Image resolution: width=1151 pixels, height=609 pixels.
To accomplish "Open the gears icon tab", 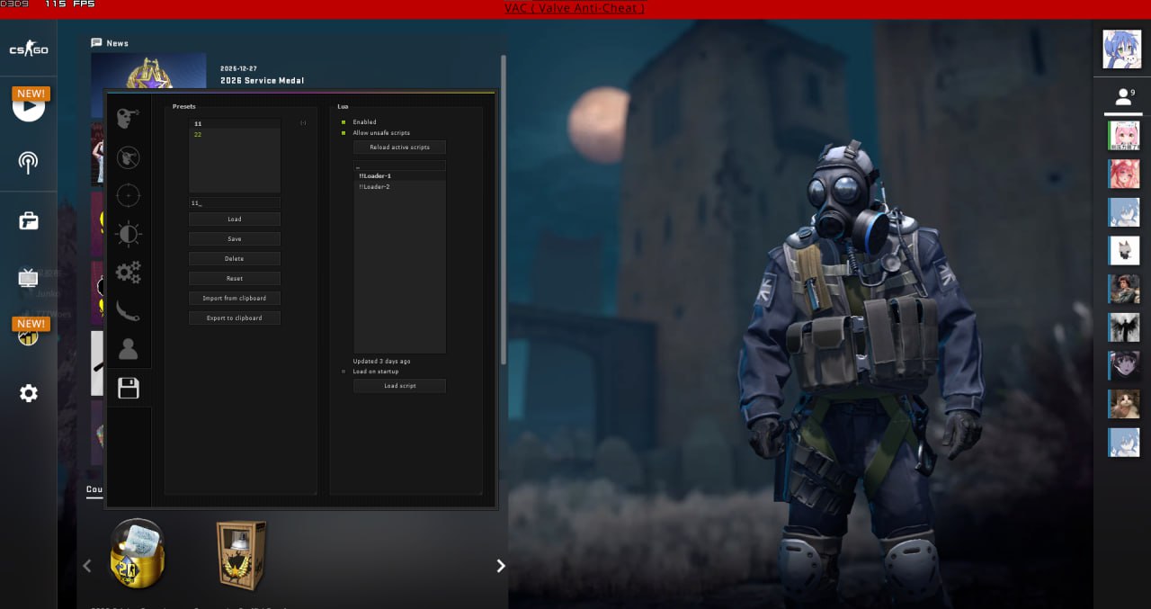I will pyautogui.click(x=129, y=272).
